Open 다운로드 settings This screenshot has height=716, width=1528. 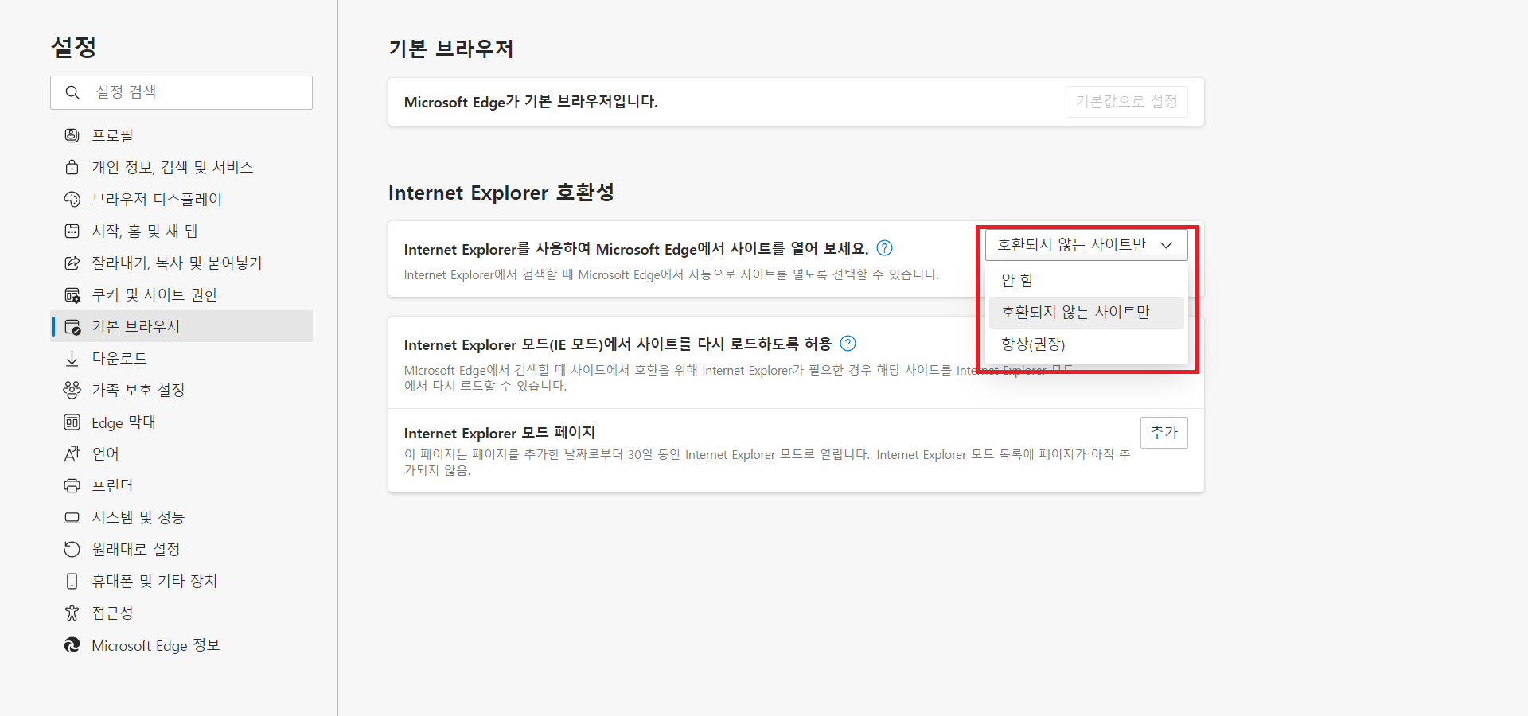click(181, 358)
